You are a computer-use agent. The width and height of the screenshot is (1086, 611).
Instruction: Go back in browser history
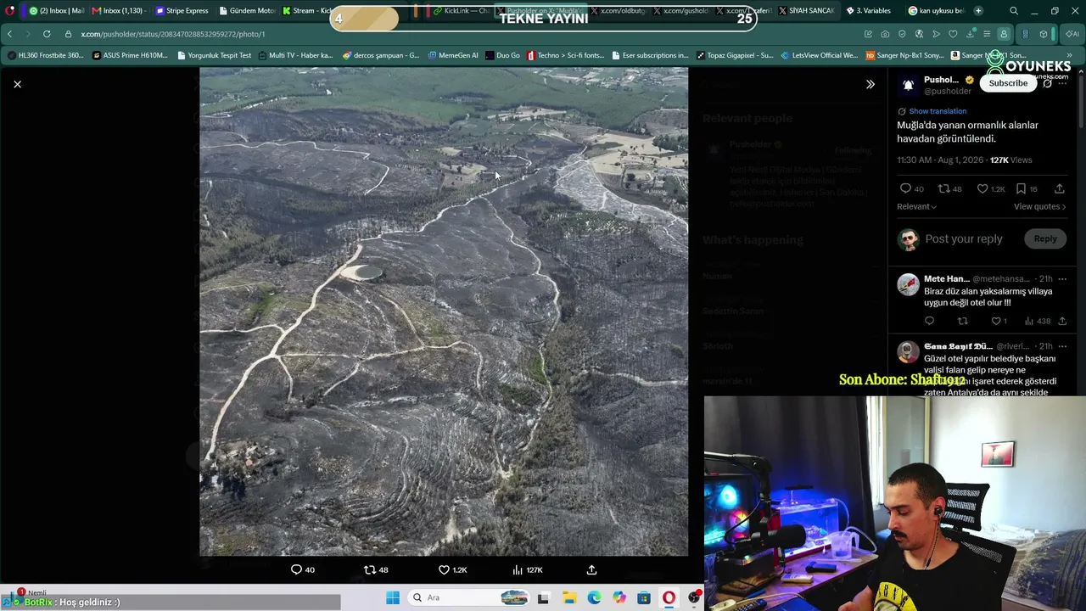click(9, 34)
